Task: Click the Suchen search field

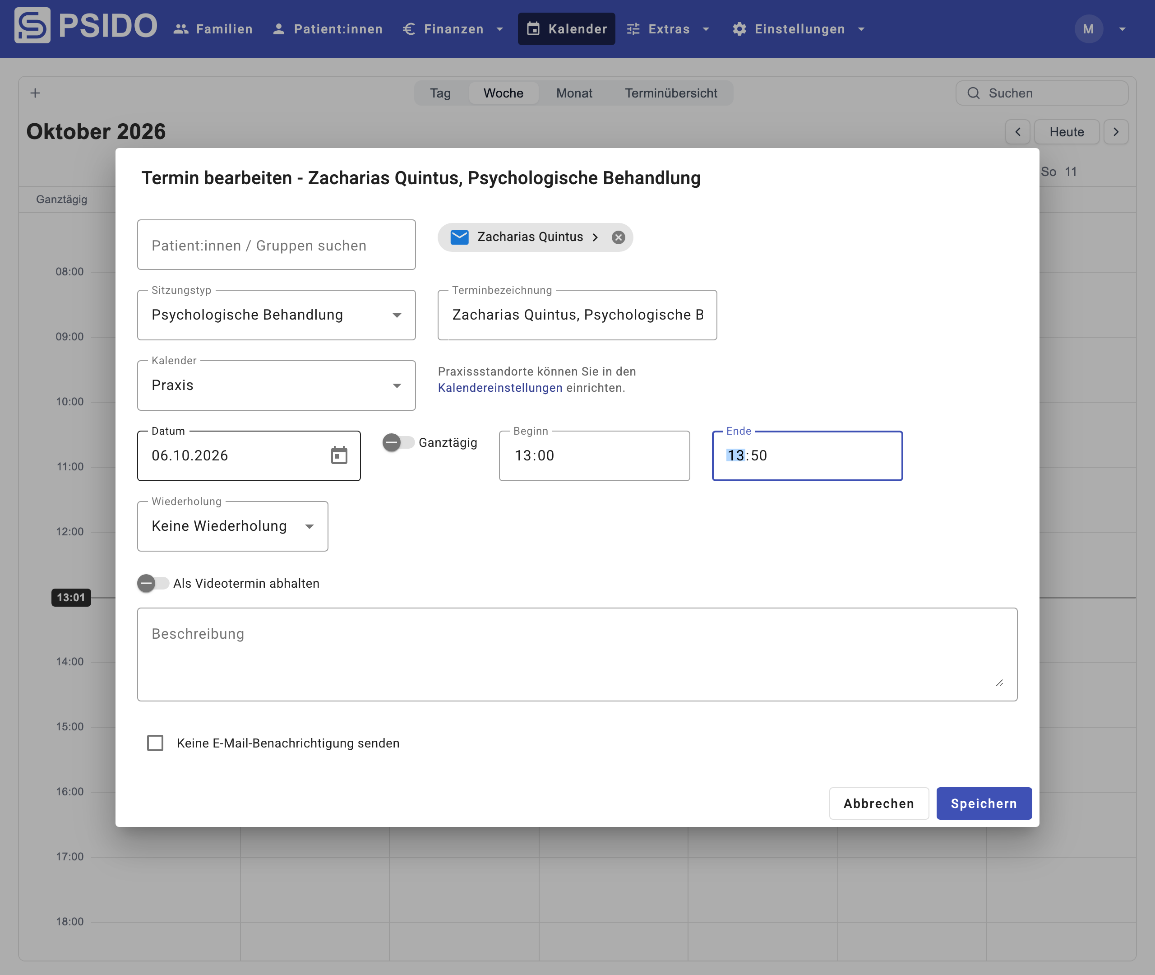Action: pyautogui.click(x=1042, y=93)
